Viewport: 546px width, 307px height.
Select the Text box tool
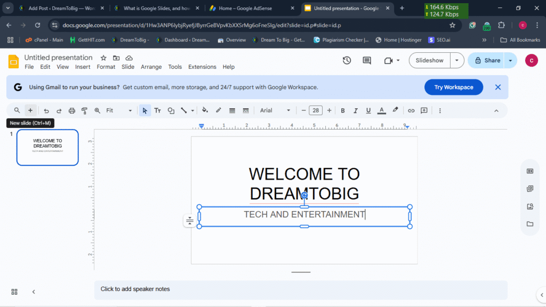[x=158, y=110]
